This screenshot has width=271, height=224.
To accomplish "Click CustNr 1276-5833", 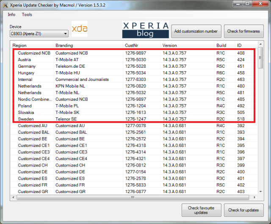I will tap(135, 185).
